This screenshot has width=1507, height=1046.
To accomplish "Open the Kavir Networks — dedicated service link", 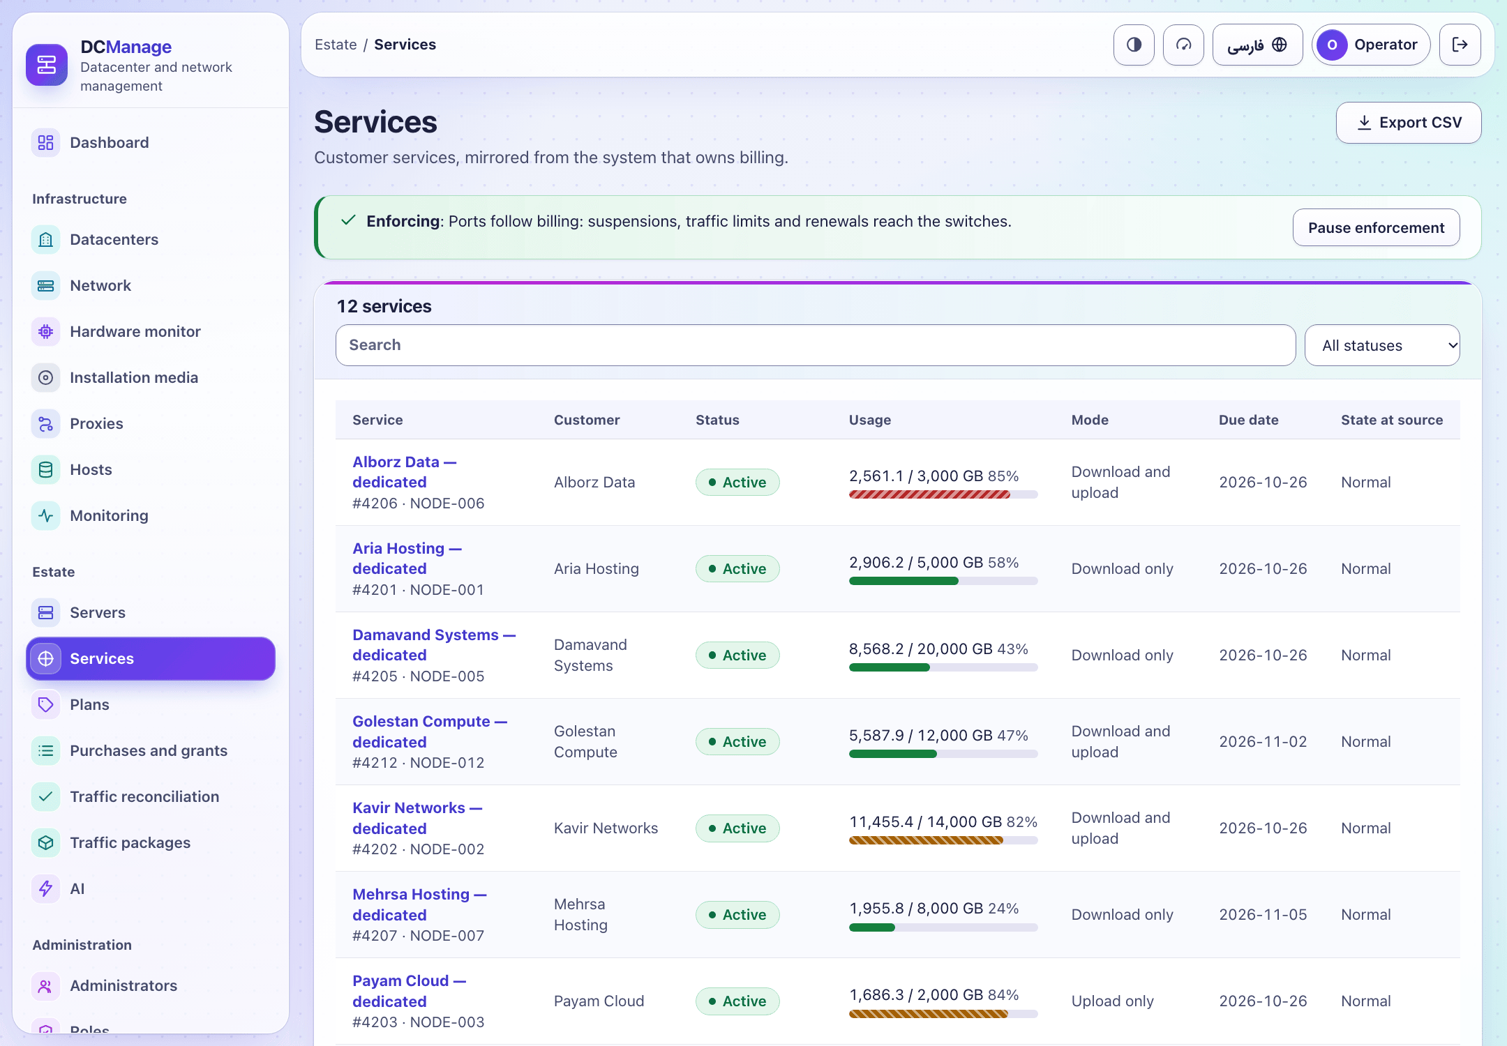I will pyautogui.click(x=417, y=818).
